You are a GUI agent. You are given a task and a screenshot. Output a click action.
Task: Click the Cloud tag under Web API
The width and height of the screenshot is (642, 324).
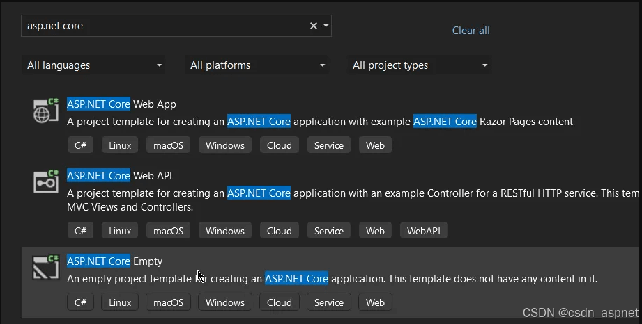(x=280, y=231)
